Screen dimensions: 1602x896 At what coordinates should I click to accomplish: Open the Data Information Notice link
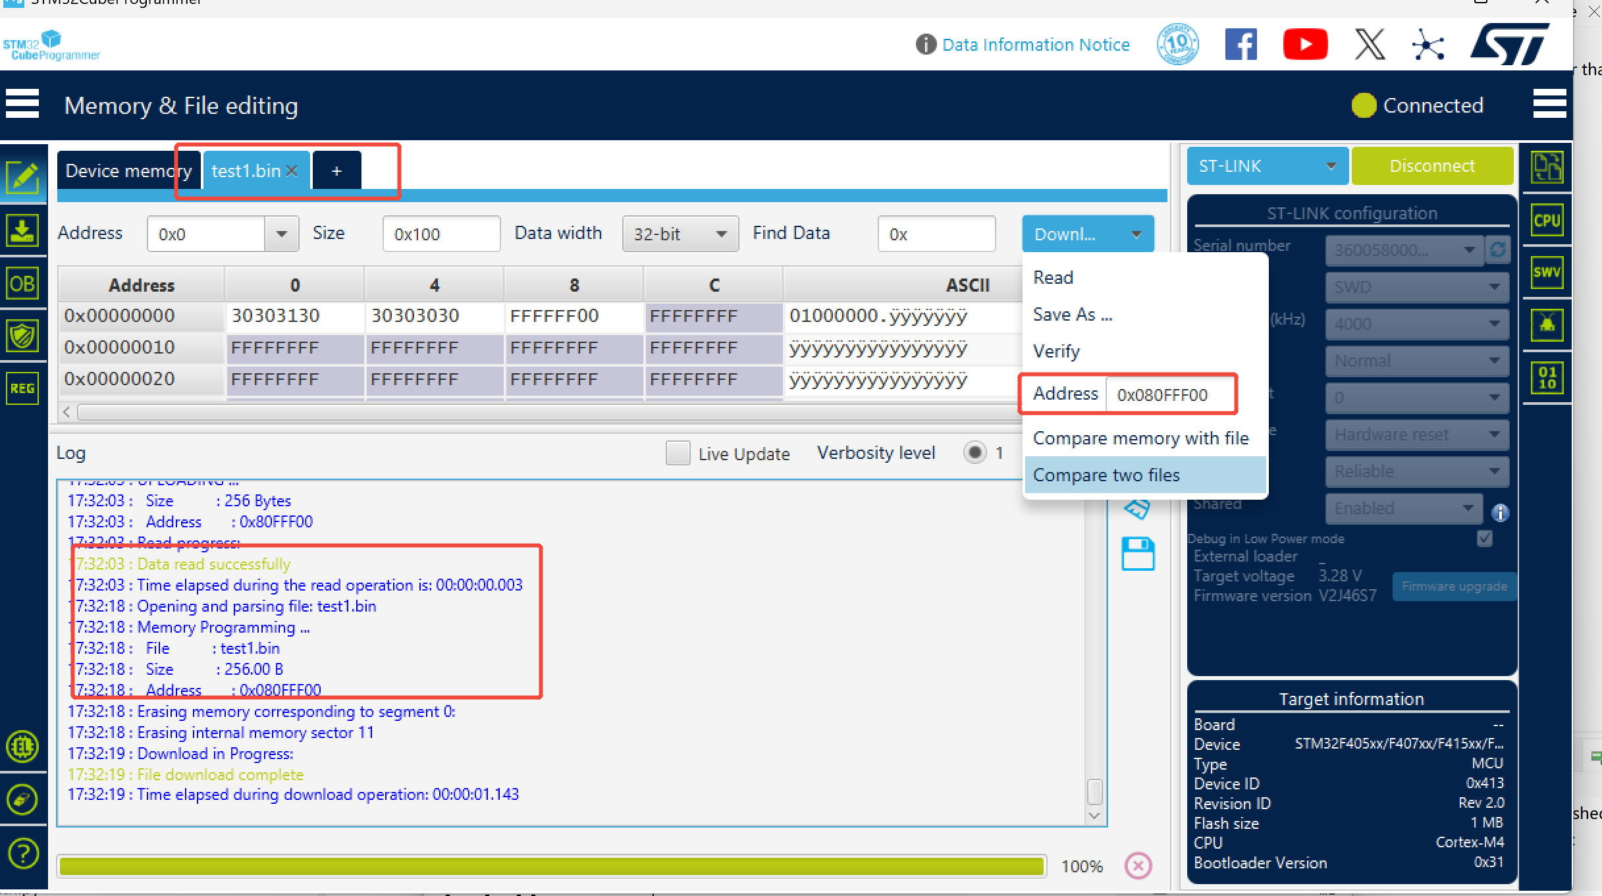(x=1035, y=45)
